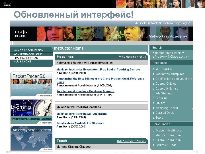Click the Cisco Networking Academy banner text

(163, 36)
